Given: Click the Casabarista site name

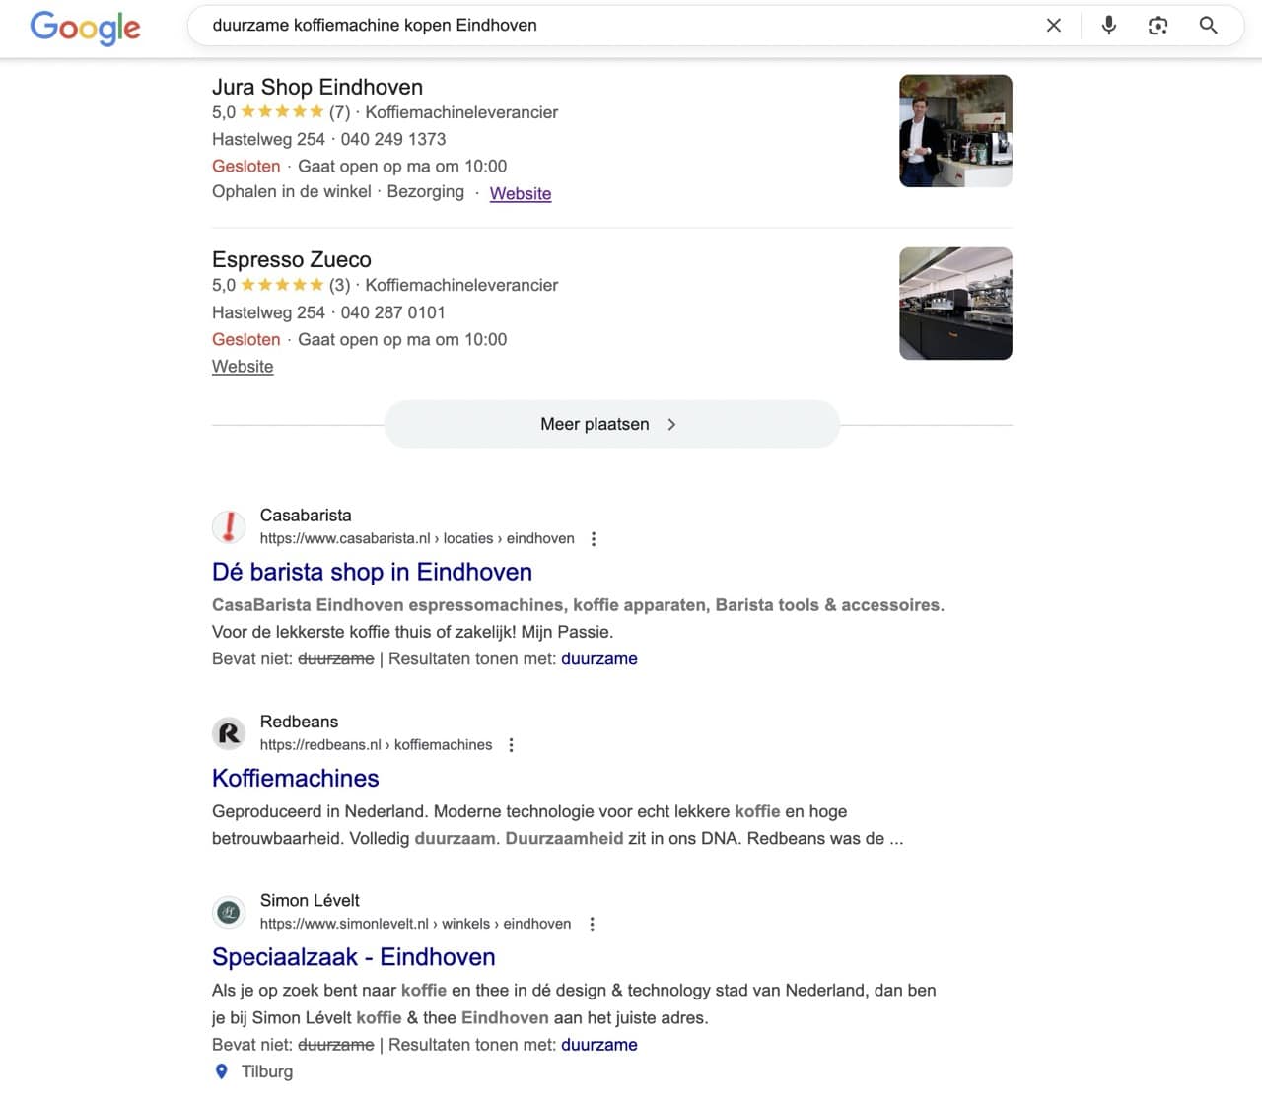Looking at the screenshot, I should pos(306,515).
